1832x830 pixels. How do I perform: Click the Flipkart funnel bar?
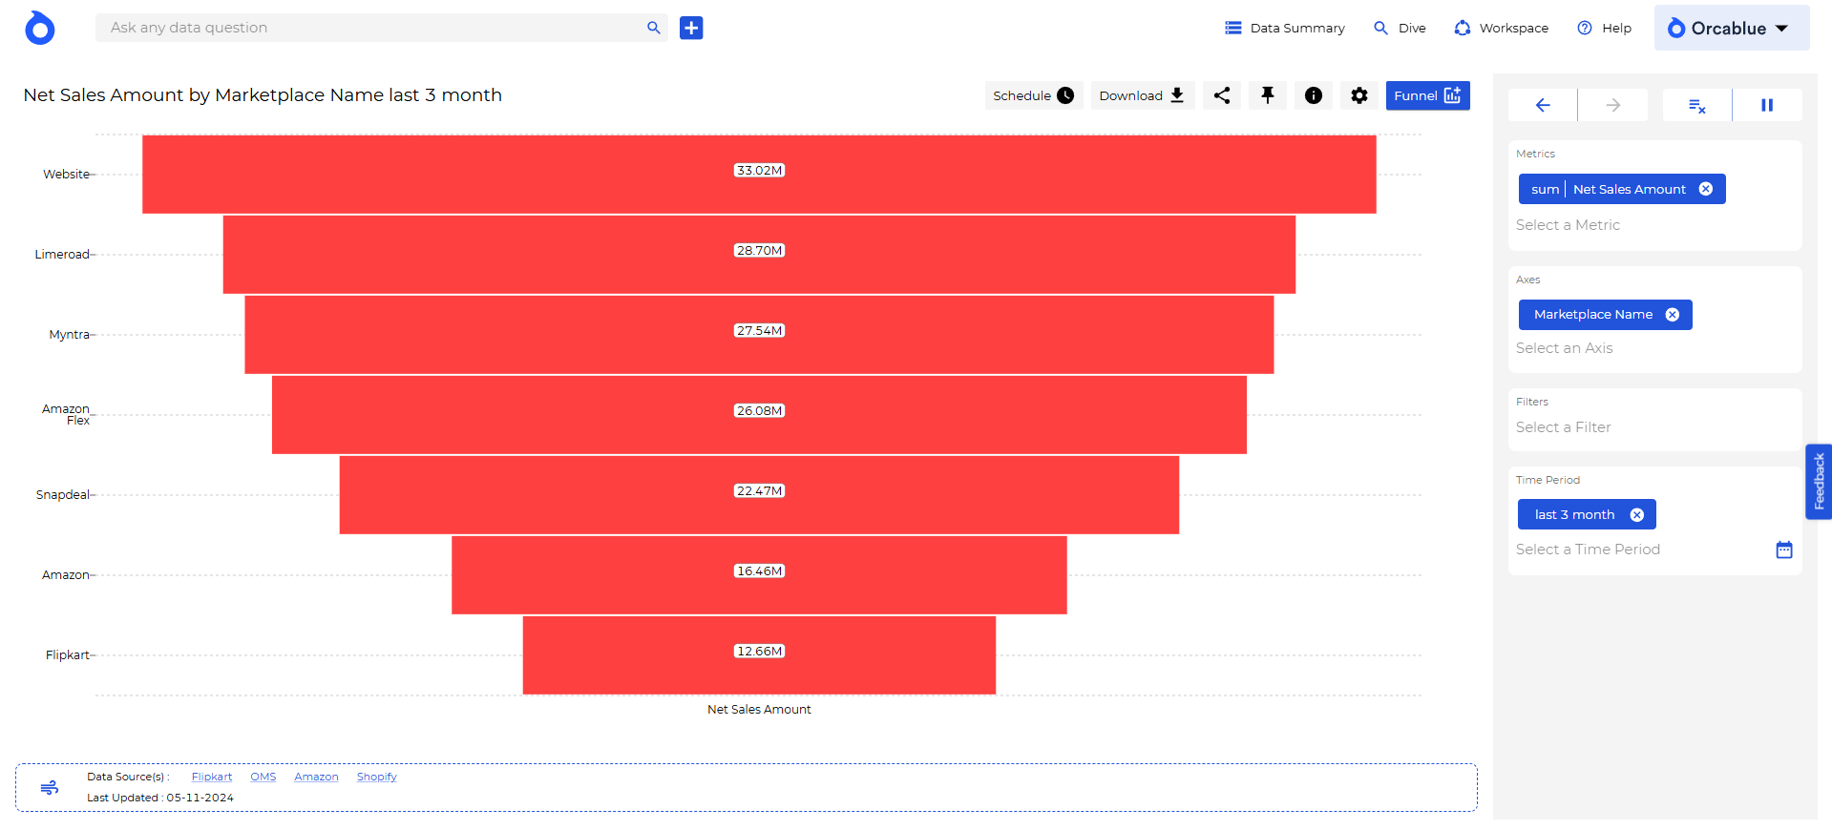pyautogui.click(x=759, y=655)
